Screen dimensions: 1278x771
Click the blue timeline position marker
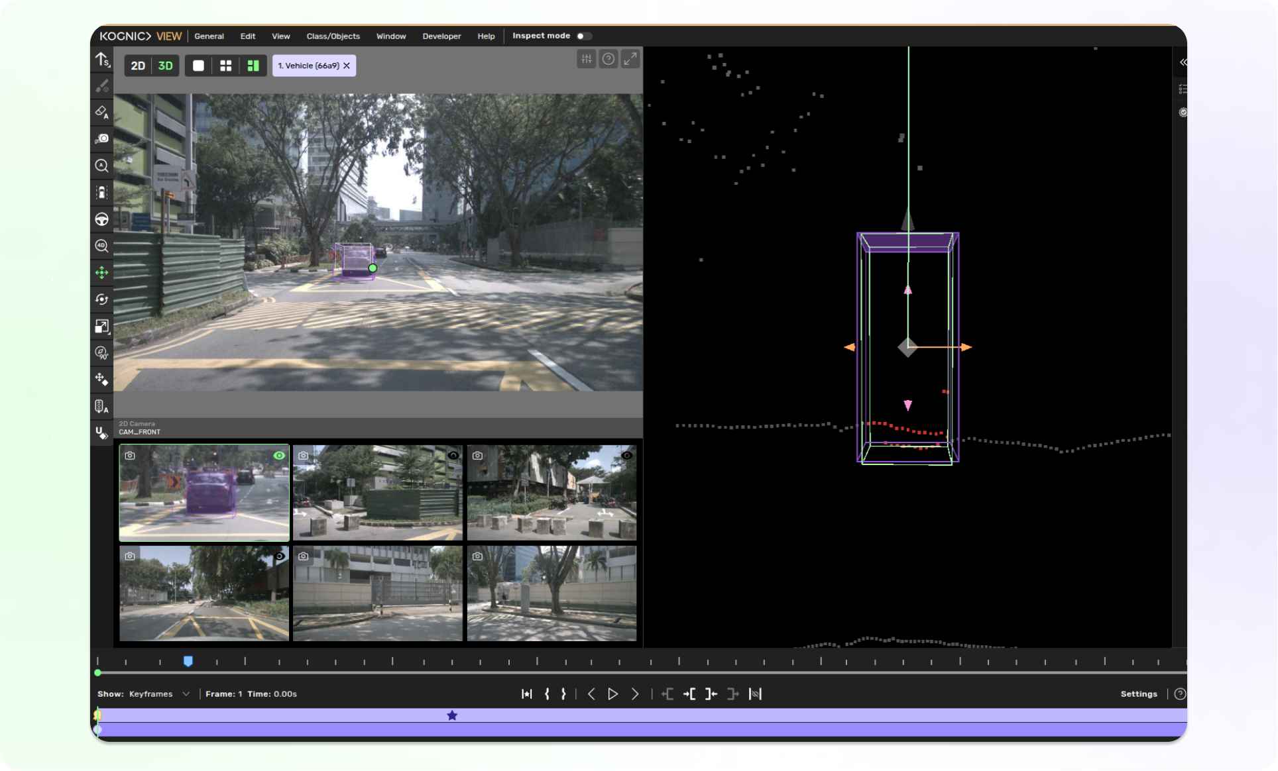(188, 661)
